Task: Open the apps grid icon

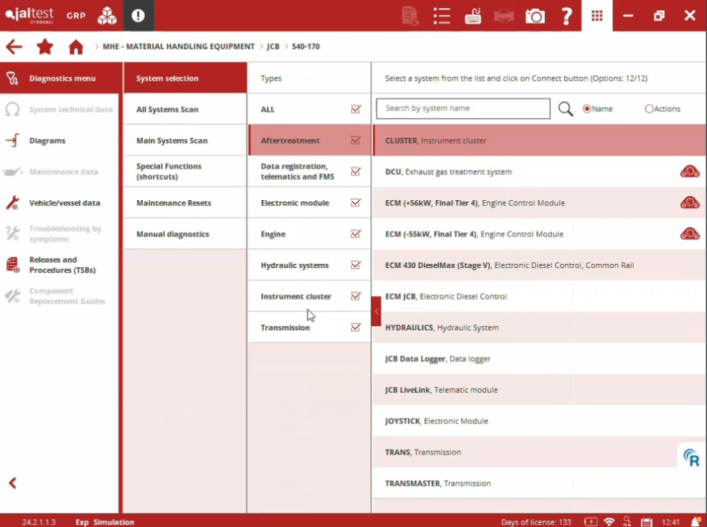Action: click(x=597, y=16)
